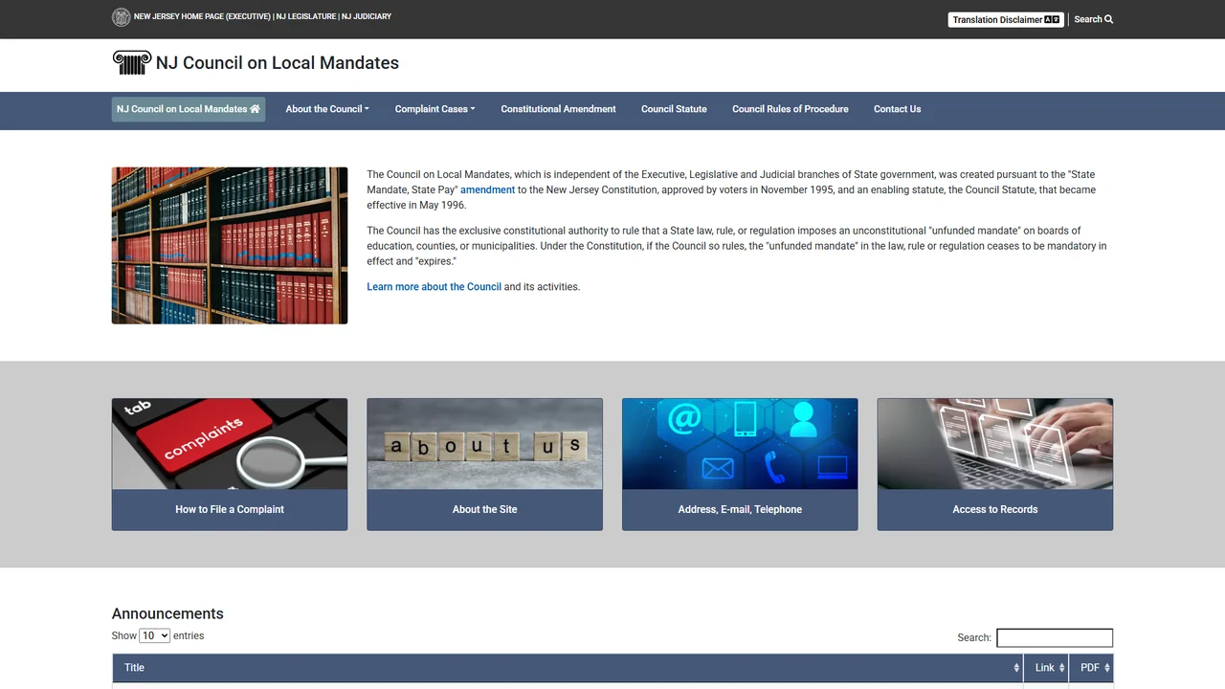The width and height of the screenshot is (1225, 689).
Task: Click Learn more about the Council link
Action: click(x=434, y=287)
